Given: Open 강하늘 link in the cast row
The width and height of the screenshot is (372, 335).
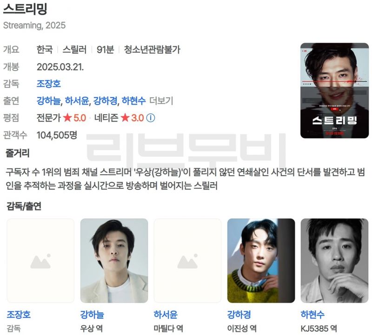Looking at the screenshot, I should pos(49,101).
